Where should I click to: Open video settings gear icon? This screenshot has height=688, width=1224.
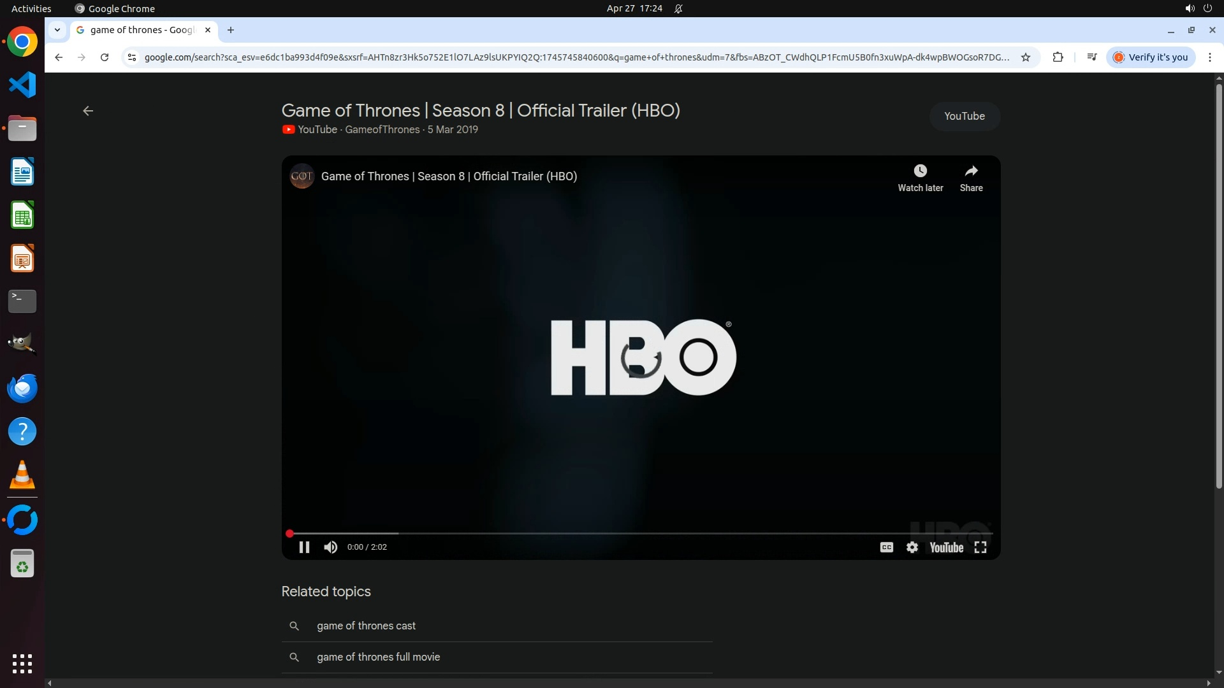tap(912, 547)
